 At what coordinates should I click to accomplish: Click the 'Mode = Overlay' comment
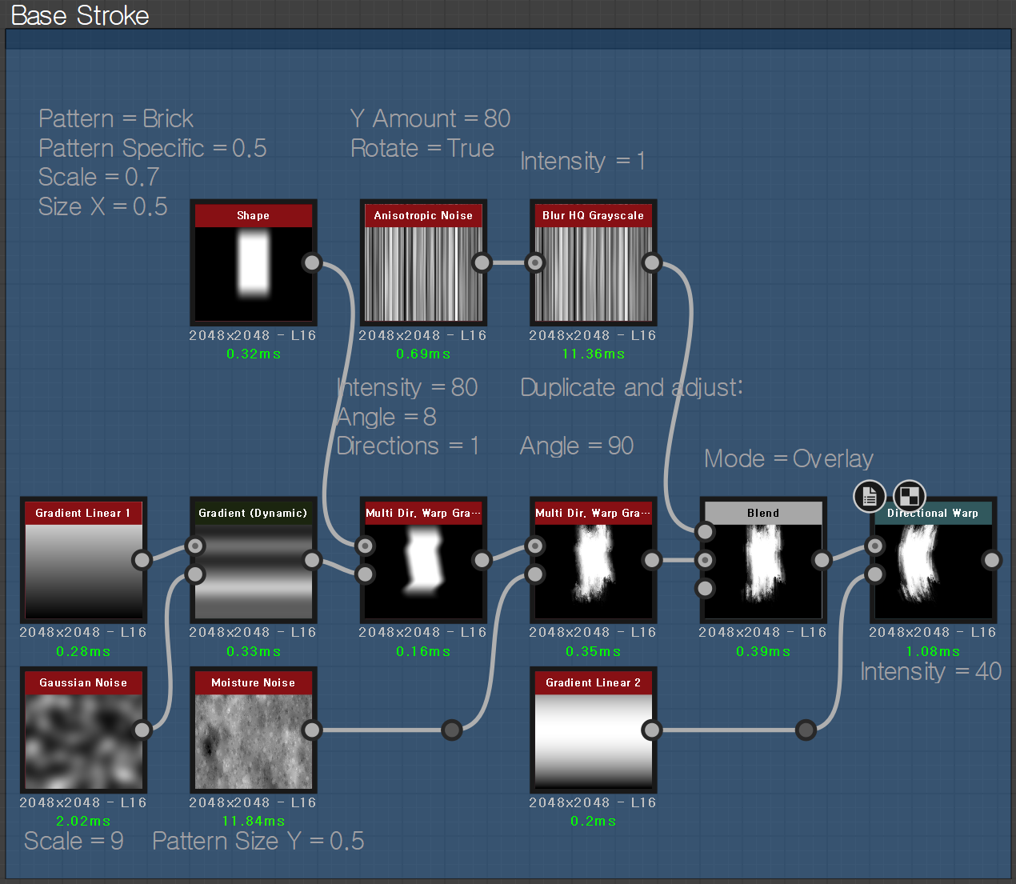click(x=789, y=459)
